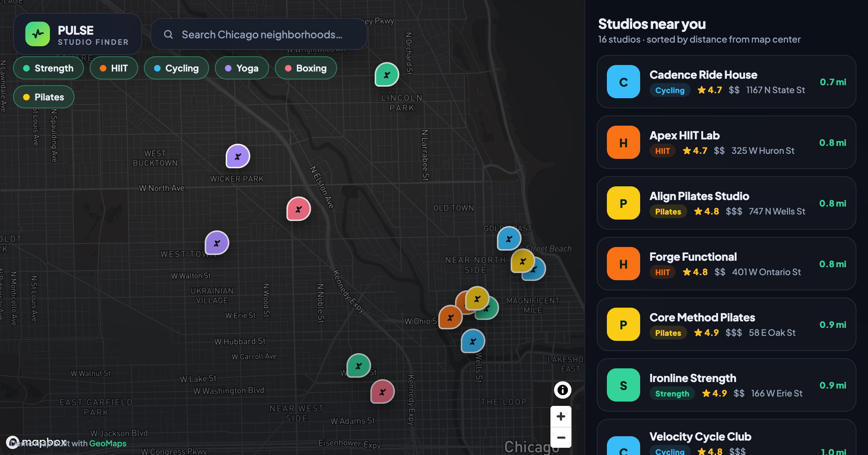868x455 pixels.
Task: Select the orange marker beside W Ohio St
Action: 450,317
